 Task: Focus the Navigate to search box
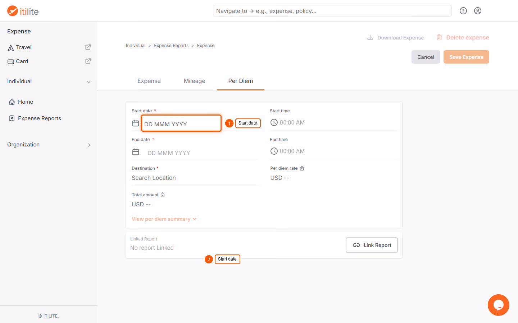tap(332, 11)
